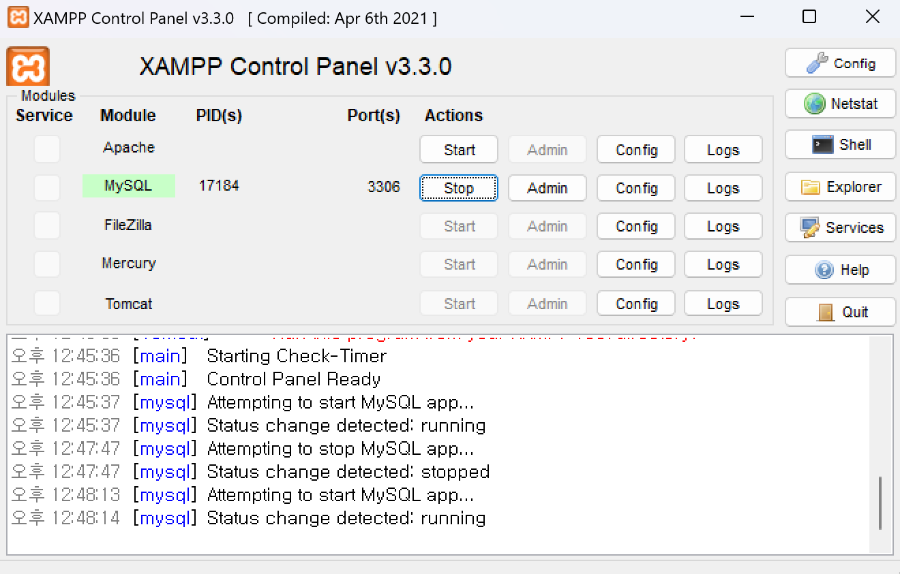The height and width of the screenshot is (574, 900).
Task: Click the Help globe icon
Action: (x=824, y=270)
